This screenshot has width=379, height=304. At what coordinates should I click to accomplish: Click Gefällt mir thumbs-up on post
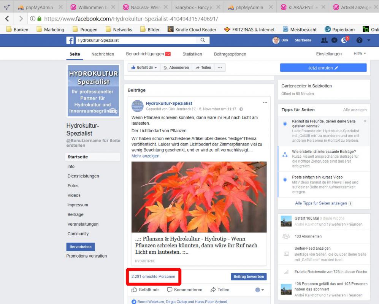tap(145, 290)
